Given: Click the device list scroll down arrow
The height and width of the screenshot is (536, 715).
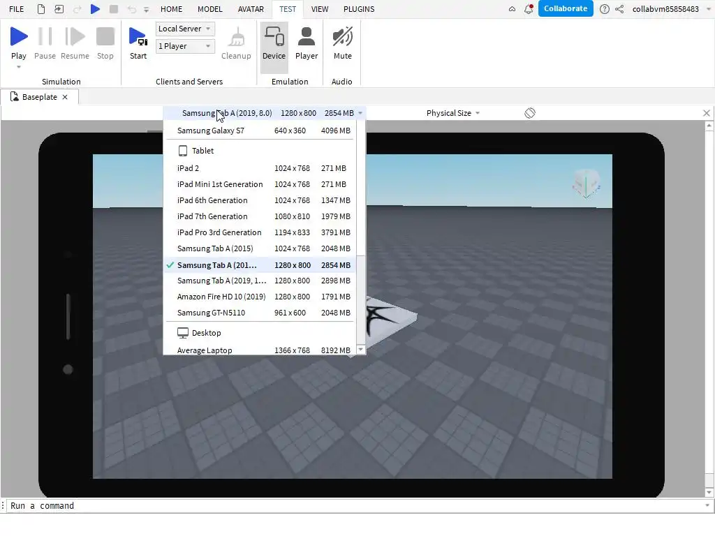Looking at the screenshot, I should [360, 350].
